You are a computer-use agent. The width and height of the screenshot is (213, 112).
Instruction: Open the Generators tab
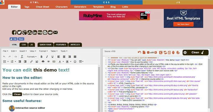80,7
